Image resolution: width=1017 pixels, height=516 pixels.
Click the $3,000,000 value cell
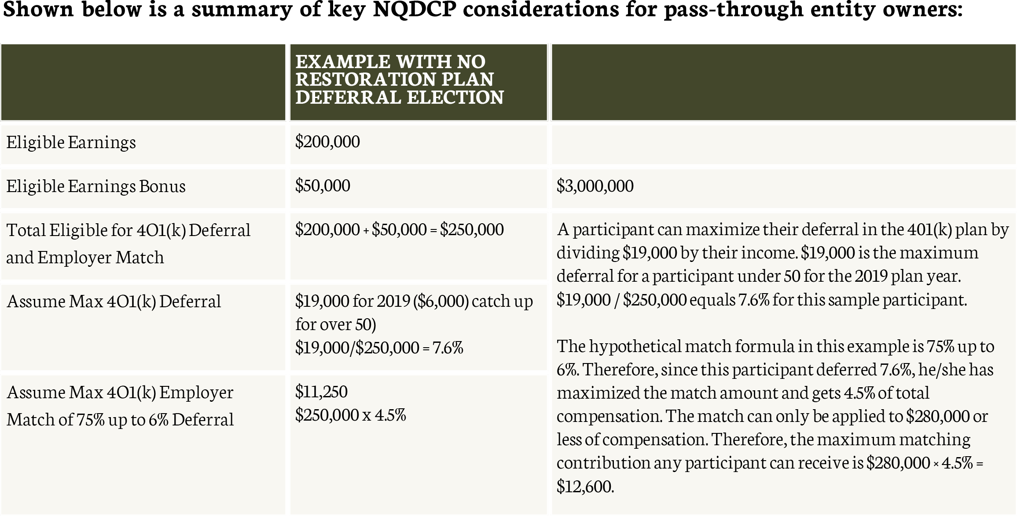click(595, 186)
